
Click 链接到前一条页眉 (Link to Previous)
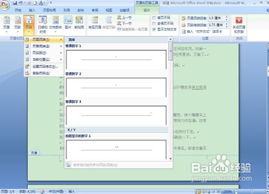click(x=132, y=29)
